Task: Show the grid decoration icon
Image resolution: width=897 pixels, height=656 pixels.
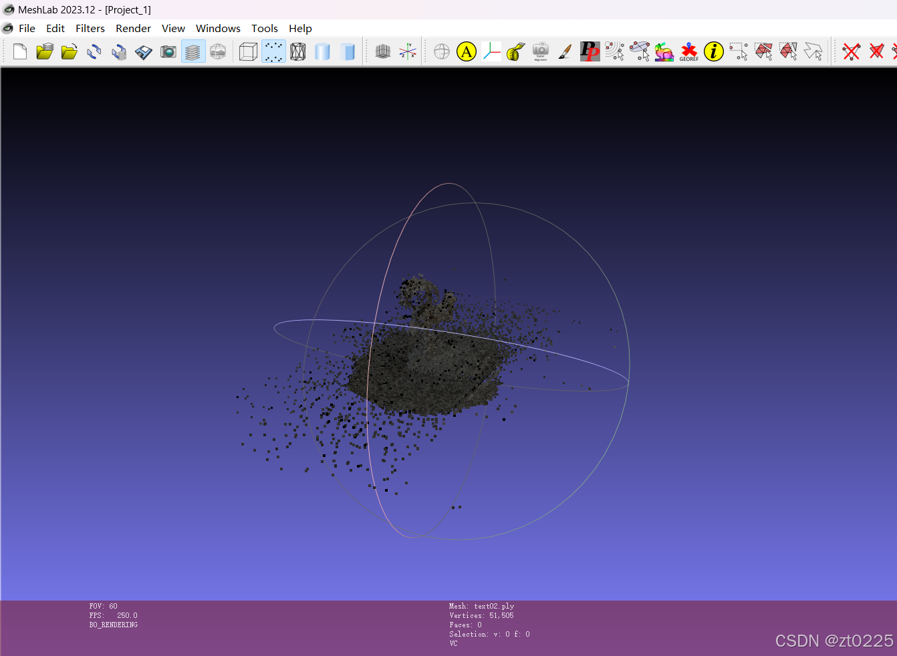Action: click(x=383, y=51)
